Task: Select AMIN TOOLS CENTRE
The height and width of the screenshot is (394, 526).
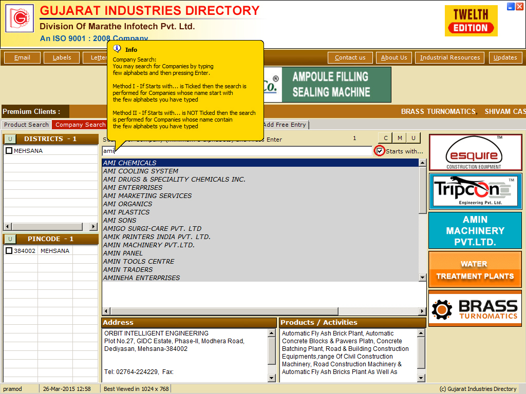Action: pyautogui.click(x=260, y=261)
